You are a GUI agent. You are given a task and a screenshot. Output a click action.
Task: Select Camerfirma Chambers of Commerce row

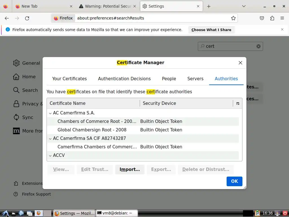(x=143, y=147)
